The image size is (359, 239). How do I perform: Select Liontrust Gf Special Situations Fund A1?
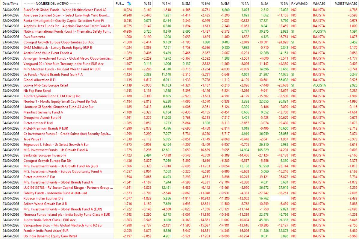click(59, 107)
